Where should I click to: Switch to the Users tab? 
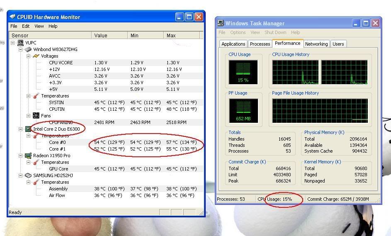click(x=338, y=44)
